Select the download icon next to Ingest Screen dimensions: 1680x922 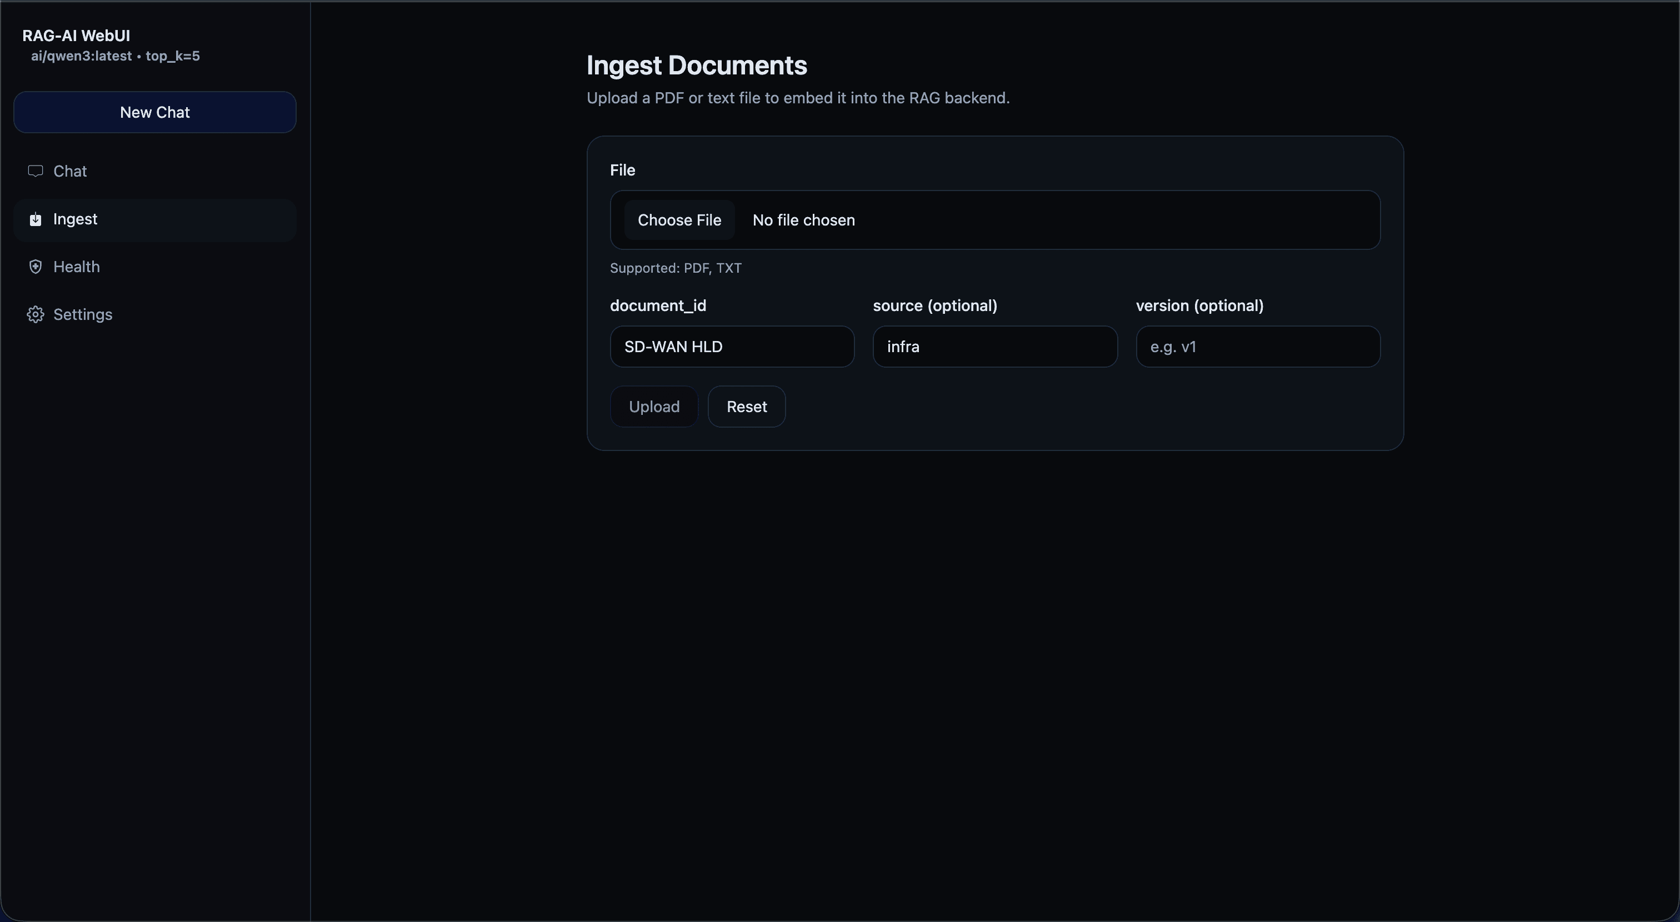[x=36, y=219]
